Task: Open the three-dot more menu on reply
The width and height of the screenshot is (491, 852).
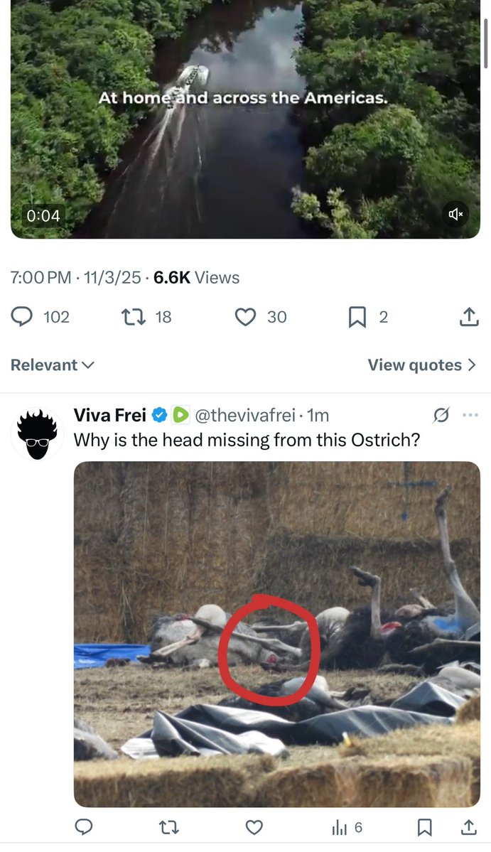Action: pos(470,415)
